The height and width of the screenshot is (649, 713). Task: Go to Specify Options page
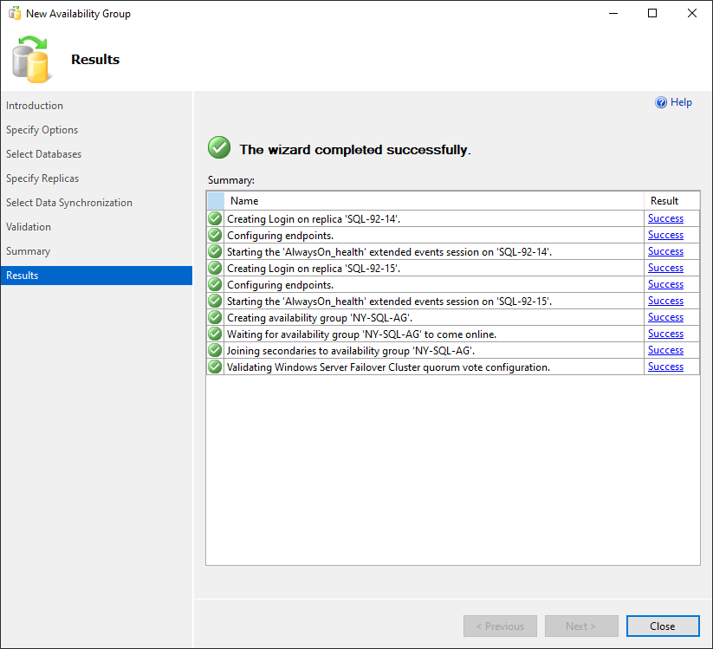click(x=42, y=130)
